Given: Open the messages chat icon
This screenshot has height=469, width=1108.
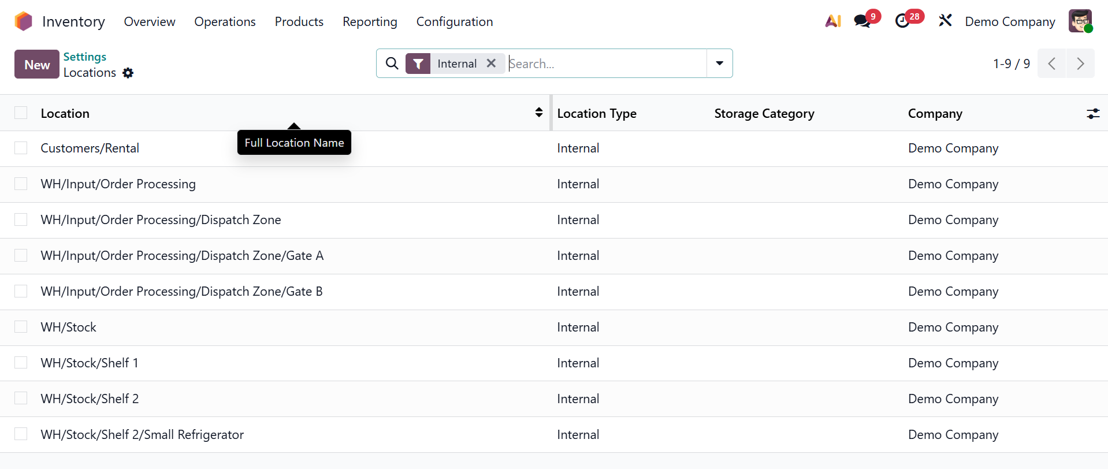Looking at the screenshot, I should pos(862,21).
